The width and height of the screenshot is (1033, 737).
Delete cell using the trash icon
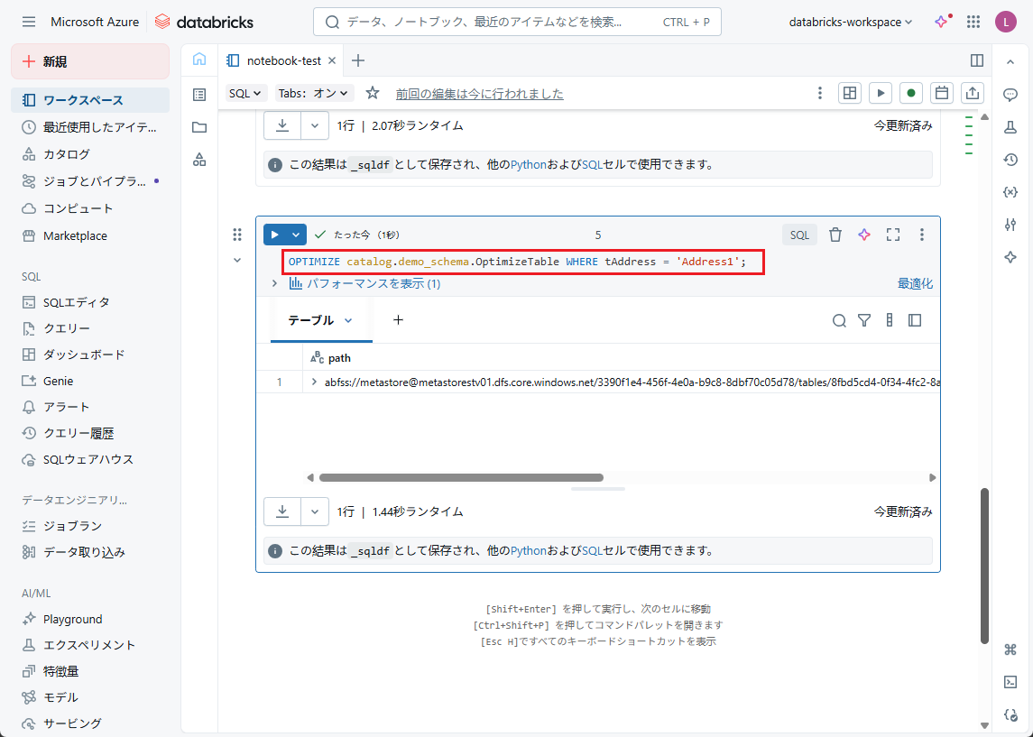pyautogui.click(x=835, y=235)
